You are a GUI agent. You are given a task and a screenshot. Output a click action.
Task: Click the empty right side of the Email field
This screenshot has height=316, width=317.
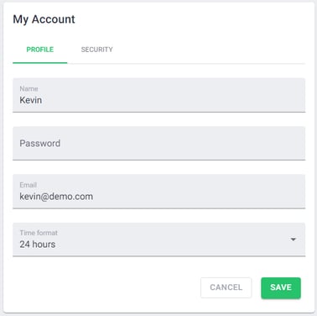point(224,192)
